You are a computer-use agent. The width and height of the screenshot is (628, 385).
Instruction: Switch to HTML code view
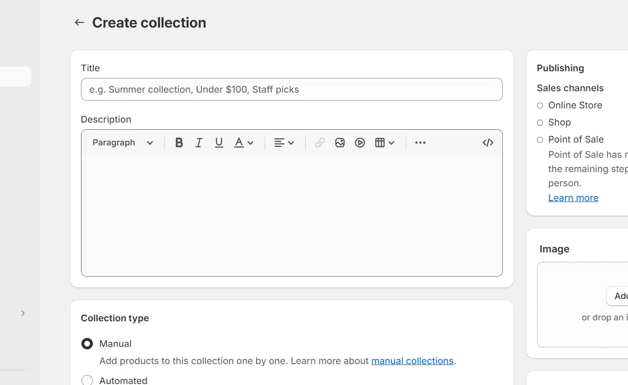point(488,143)
